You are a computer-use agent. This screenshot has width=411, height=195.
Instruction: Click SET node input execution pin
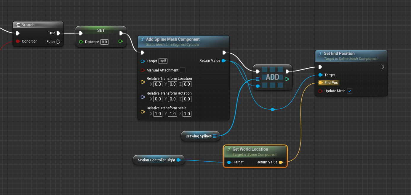click(81, 33)
